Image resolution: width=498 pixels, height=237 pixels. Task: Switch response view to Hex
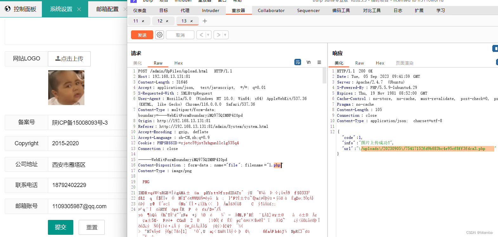380,63
